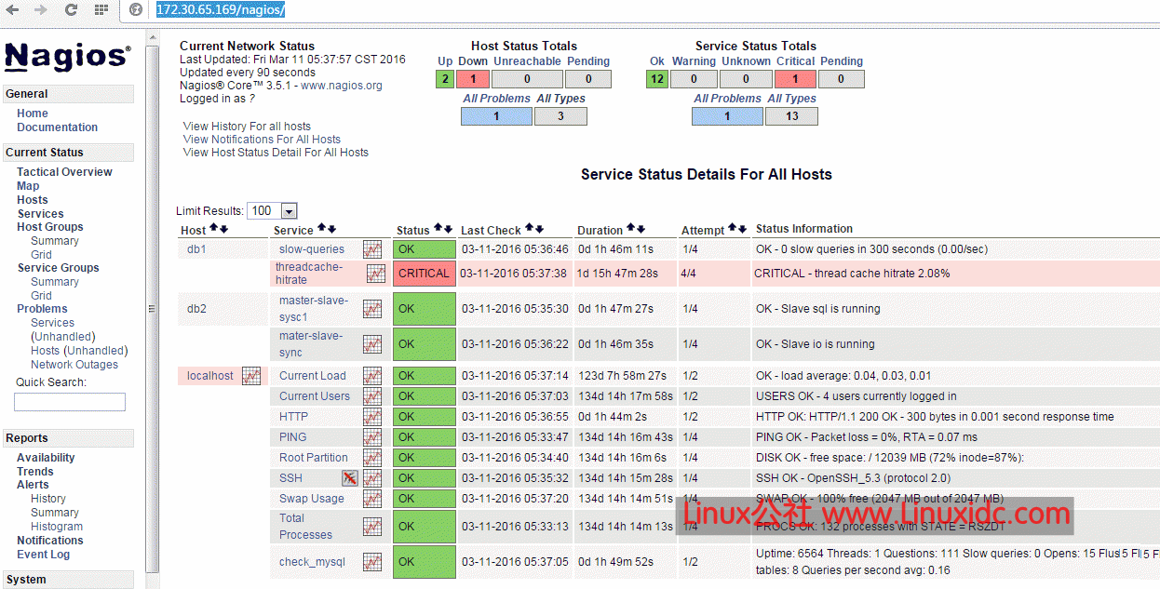Open the performance graph for Swap Usage
This screenshot has width=1160, height=589.
(373, 498)
